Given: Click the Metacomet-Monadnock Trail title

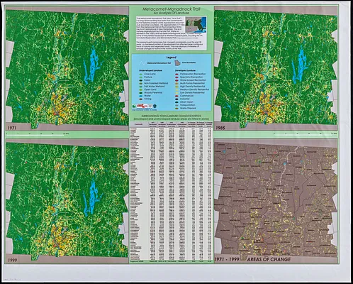Looking at the screenshot, I should [x=172, y=9].
